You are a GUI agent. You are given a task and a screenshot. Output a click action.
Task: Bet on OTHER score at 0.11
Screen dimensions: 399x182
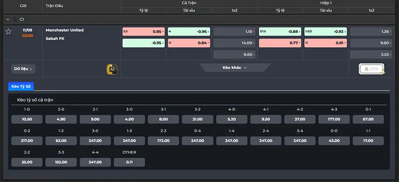(x=129, y=162)
